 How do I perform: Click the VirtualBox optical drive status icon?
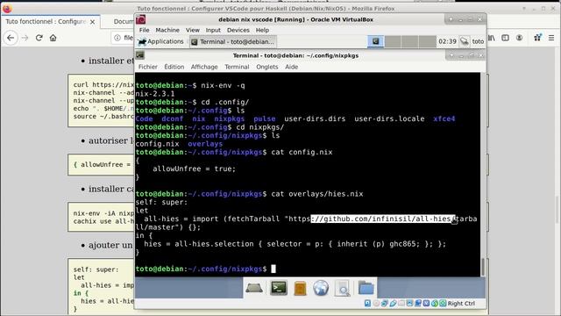point(376,304)
